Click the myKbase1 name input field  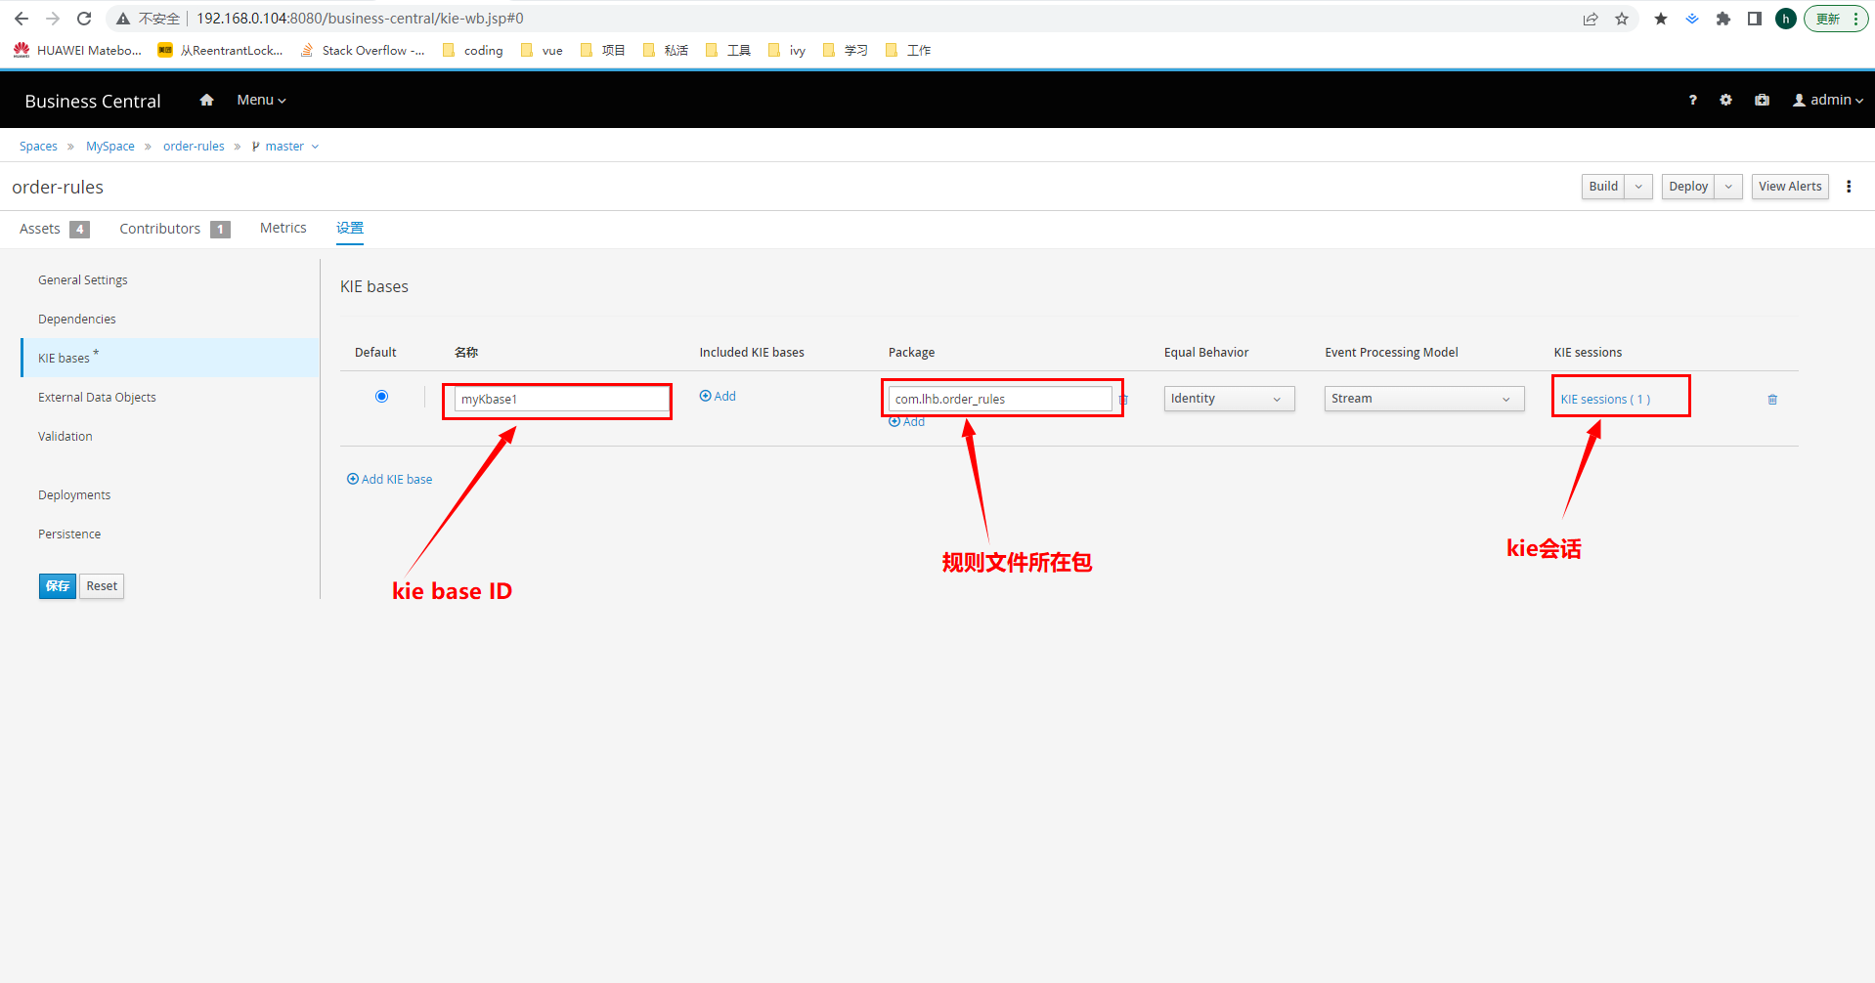click(560, 399)
